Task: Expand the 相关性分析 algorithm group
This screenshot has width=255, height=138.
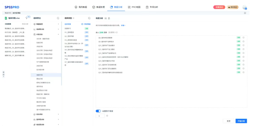Action: 46,125
